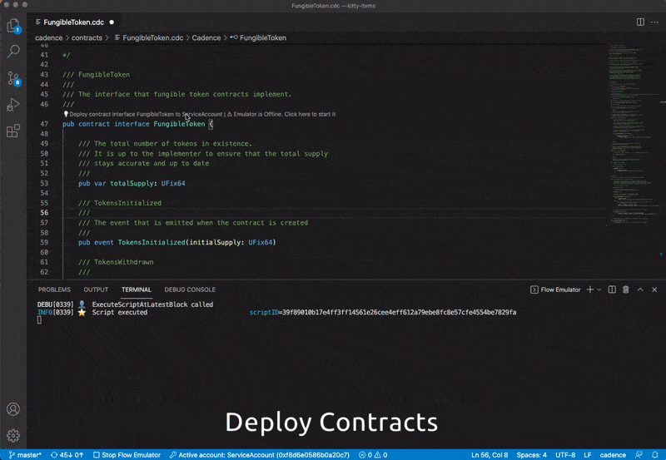The height and width of the screenshot is (460, 666).
Task: Create a new terminal with plus icon
Action: click(x=590, y=289)
